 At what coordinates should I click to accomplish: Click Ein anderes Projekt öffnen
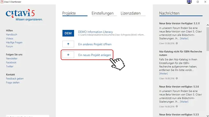[95, 44]
